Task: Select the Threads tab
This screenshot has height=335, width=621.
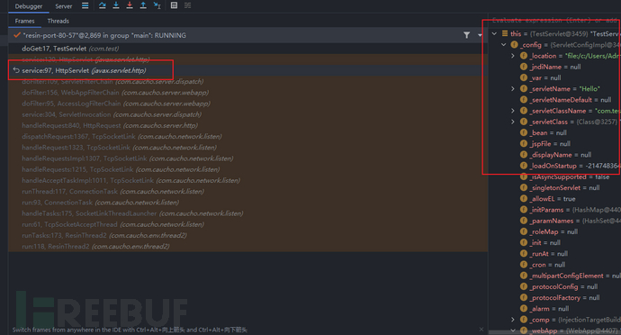Action: 58,21
